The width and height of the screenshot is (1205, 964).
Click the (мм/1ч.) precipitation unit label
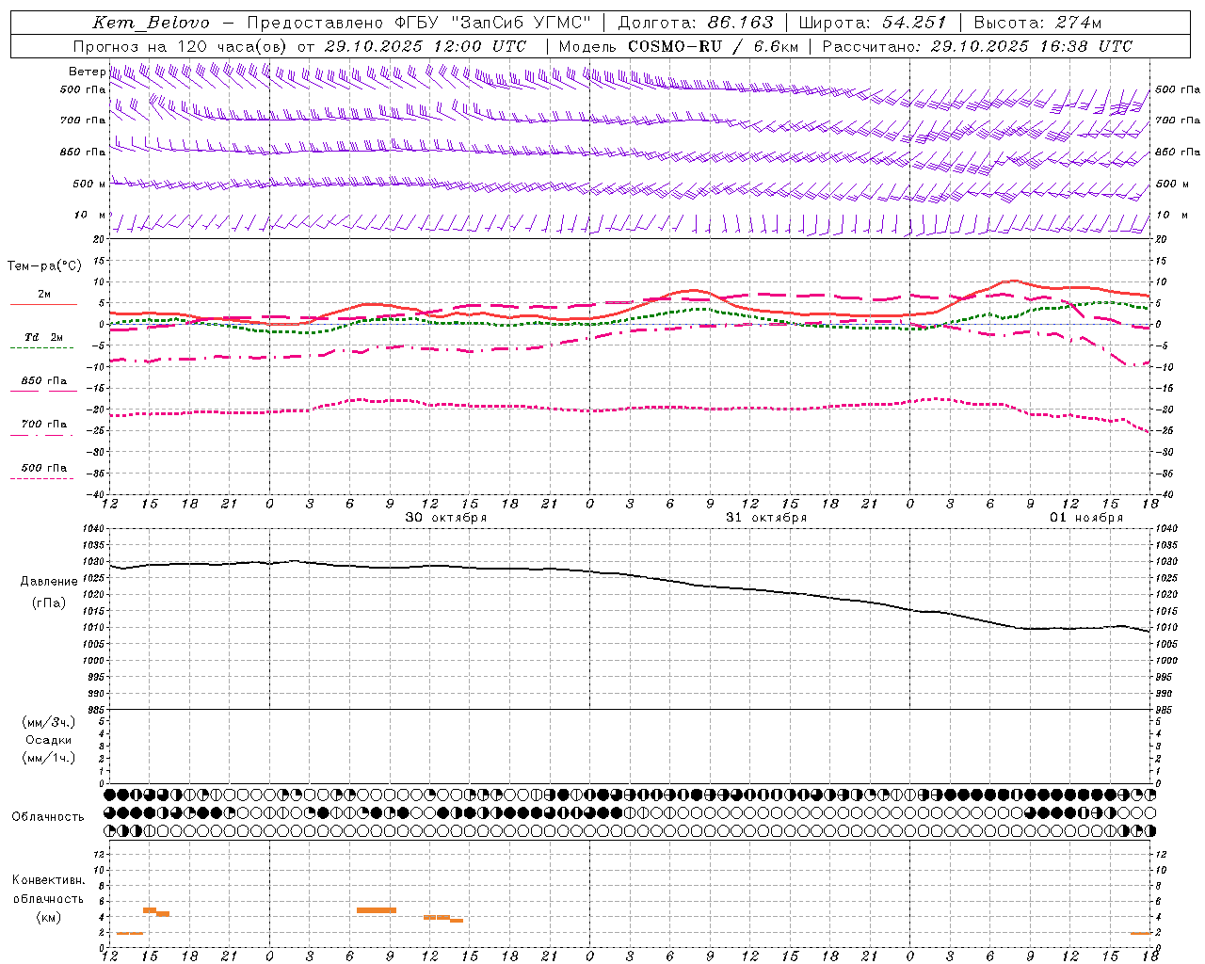coord(49,758)
